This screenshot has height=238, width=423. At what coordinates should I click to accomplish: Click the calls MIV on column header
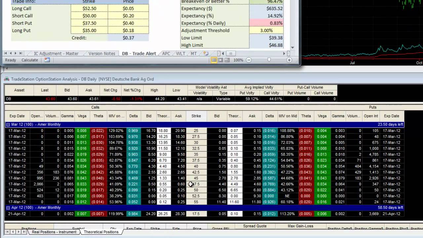(116, 116)
